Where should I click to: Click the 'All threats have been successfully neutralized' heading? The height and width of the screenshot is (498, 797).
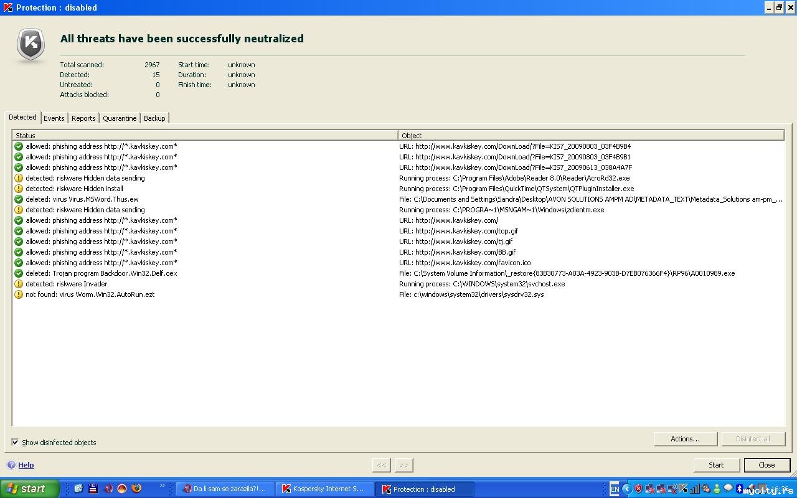[182, 39]
